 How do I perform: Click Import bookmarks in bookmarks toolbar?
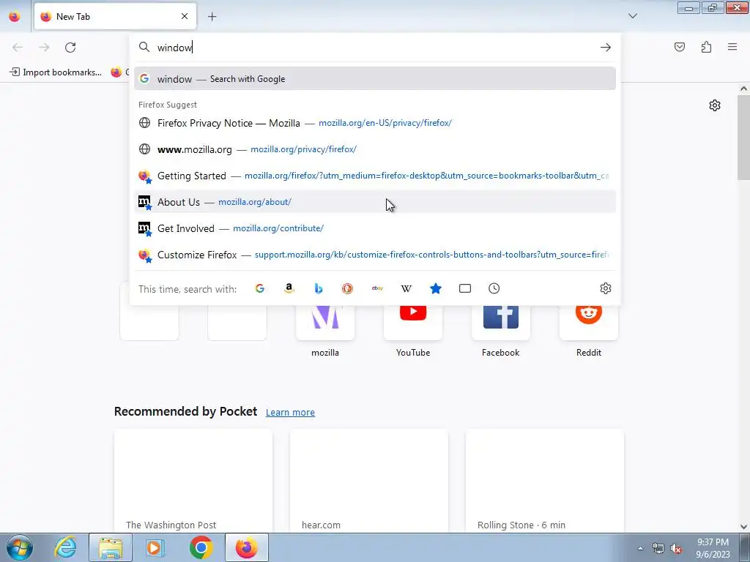coord(56,72)
